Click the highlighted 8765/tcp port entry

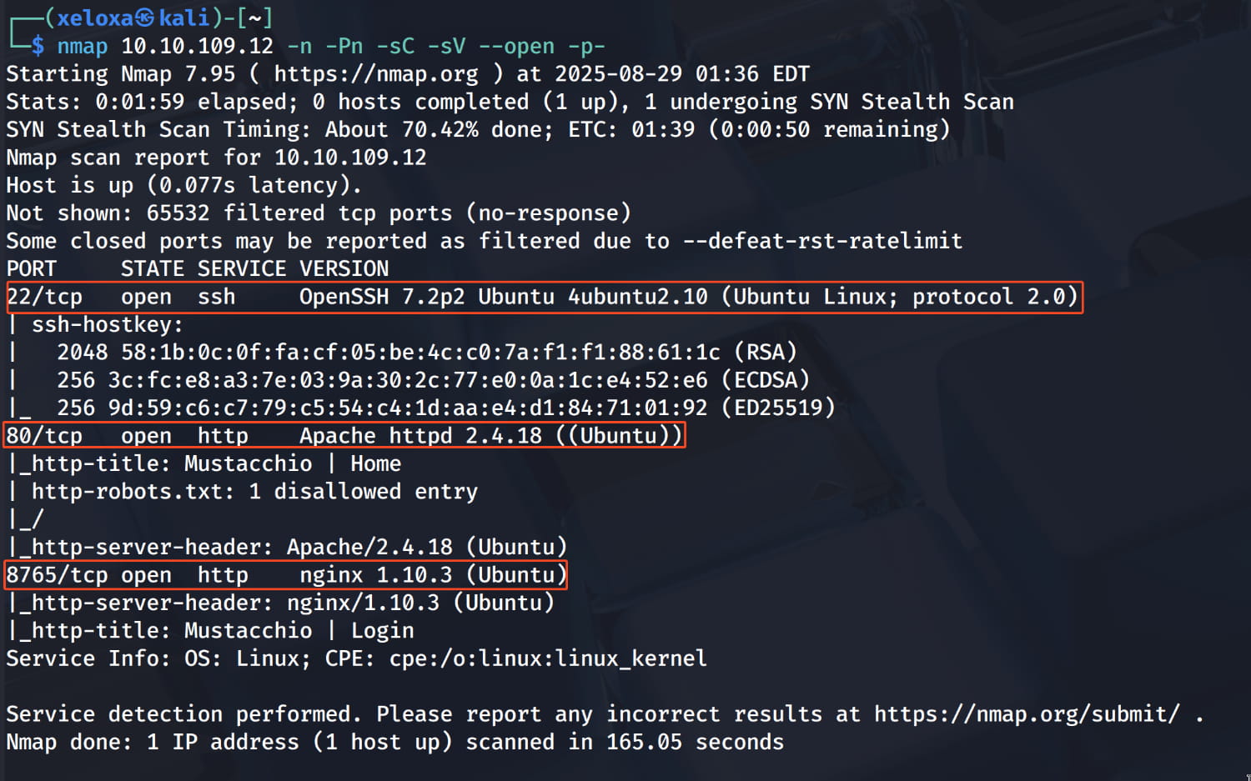pyautogui.click(x=57, y=575)
